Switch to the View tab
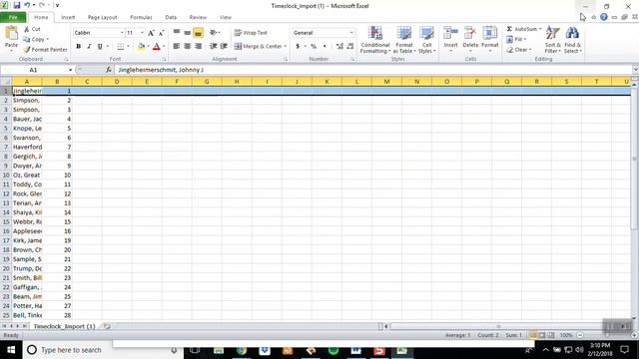 (226, 18)
